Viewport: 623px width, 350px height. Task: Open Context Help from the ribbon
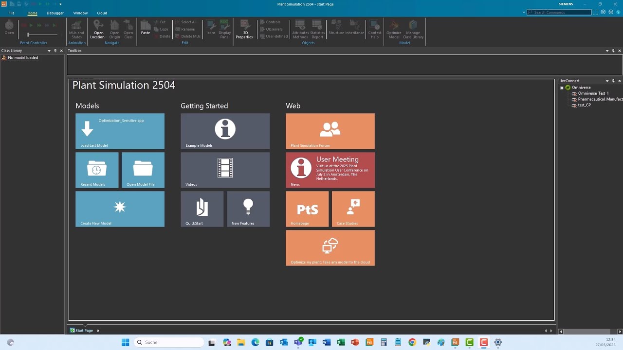tap(375, 30)
